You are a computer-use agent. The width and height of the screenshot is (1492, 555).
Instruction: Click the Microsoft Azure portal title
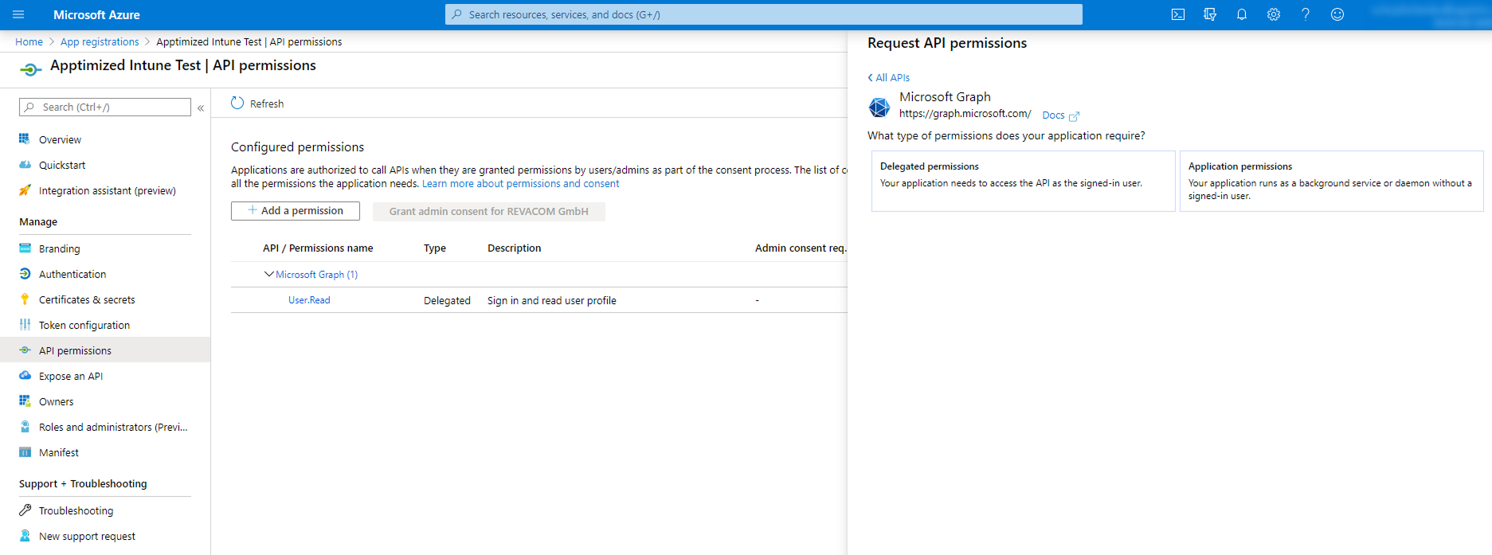[96, 14]
